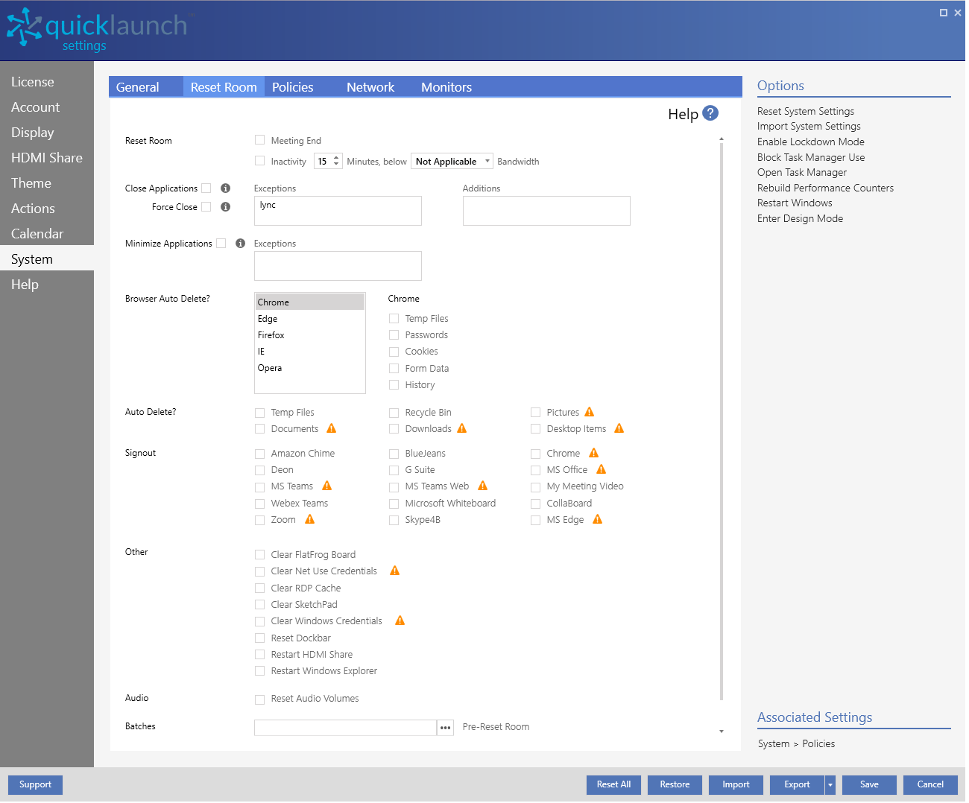Click warning icon beside Zoom

click(310, 519)
